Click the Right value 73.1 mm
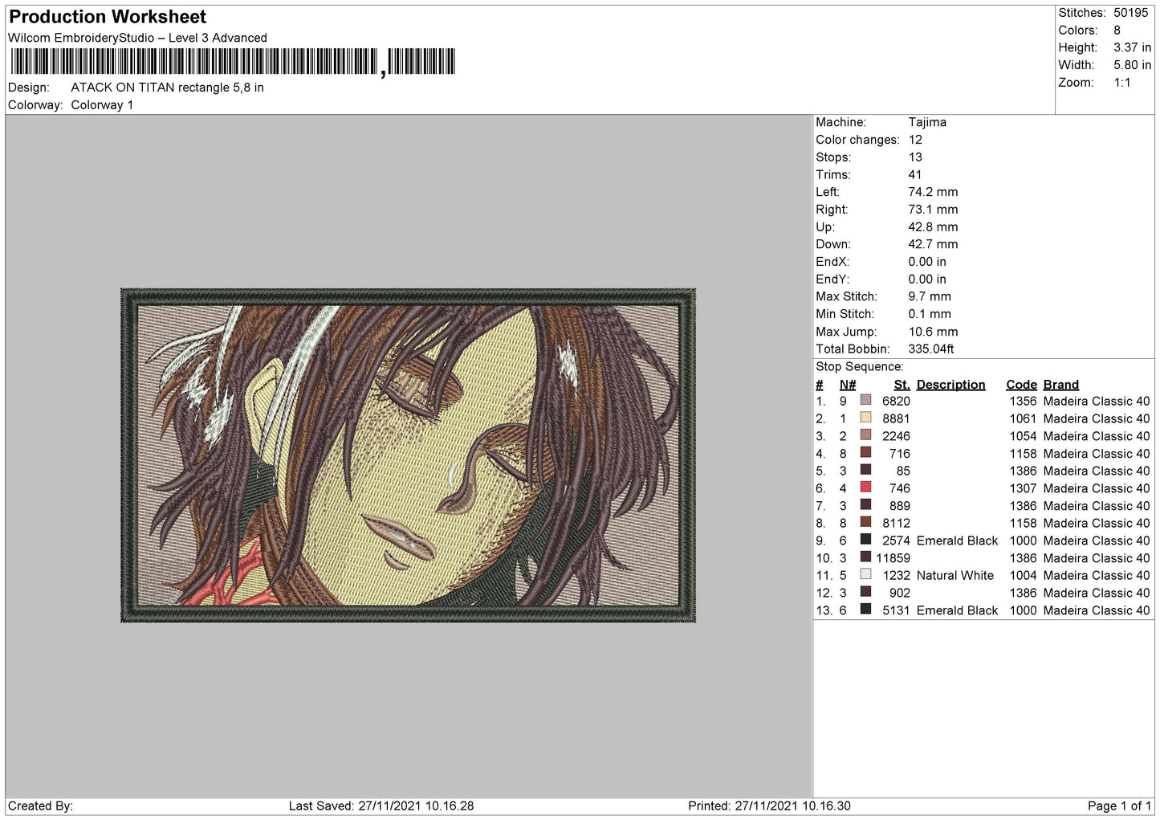 (x=933, y=210)
